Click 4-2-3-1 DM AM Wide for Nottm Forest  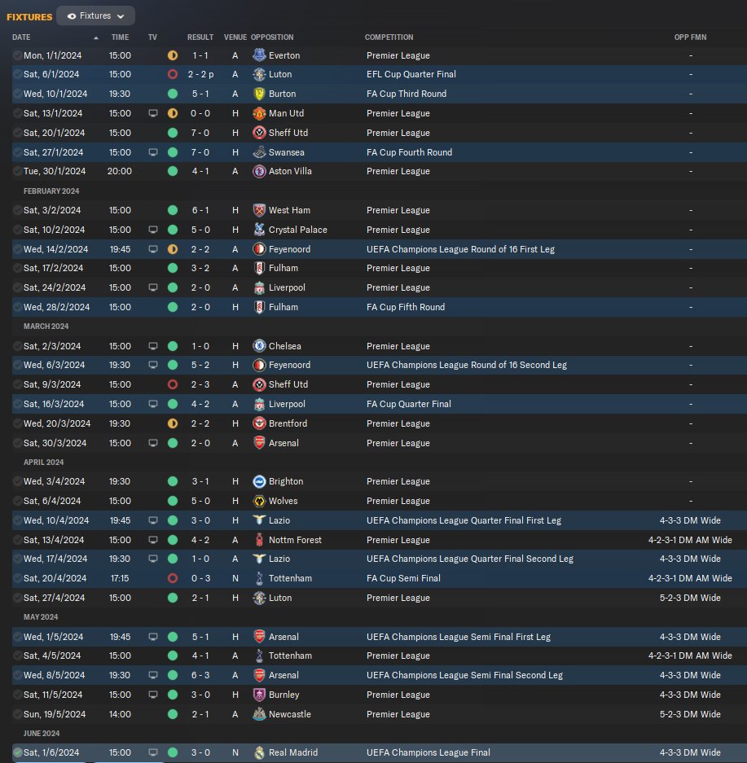[x=690, y=540]
